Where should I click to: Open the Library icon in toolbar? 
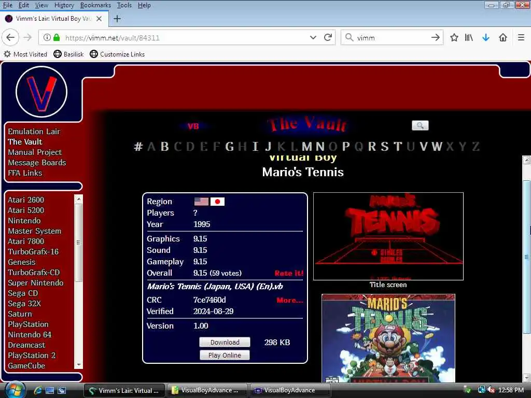click(x=469, y=37)
